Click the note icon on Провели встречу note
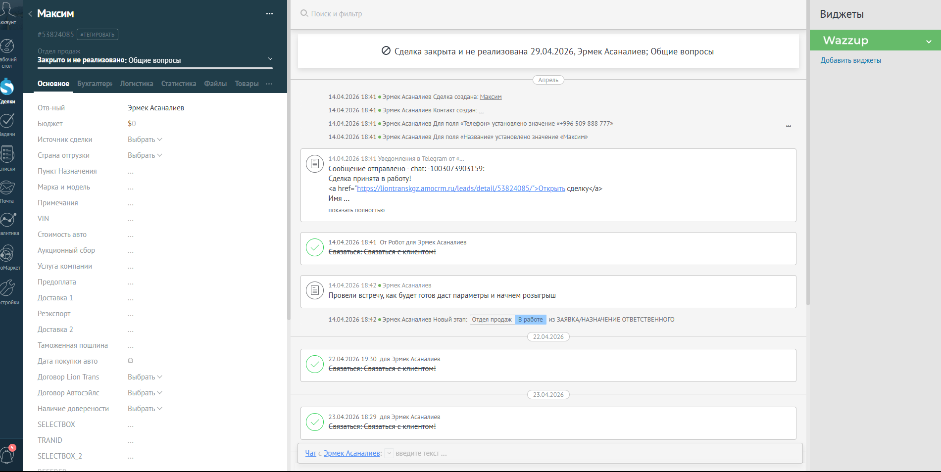 [315, 290]
